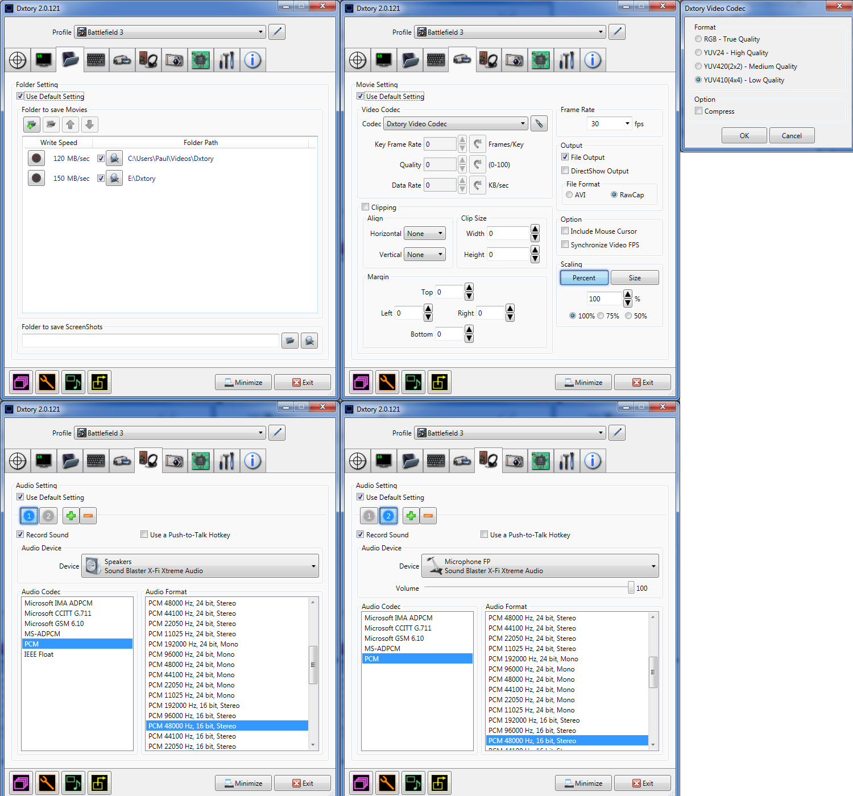Screen dimensions: 853x796
Task: Run write speed benchmark for E:\Dxtory row
Action: [36, 179]
